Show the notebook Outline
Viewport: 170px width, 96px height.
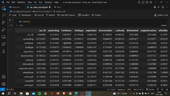pos(96,15)
